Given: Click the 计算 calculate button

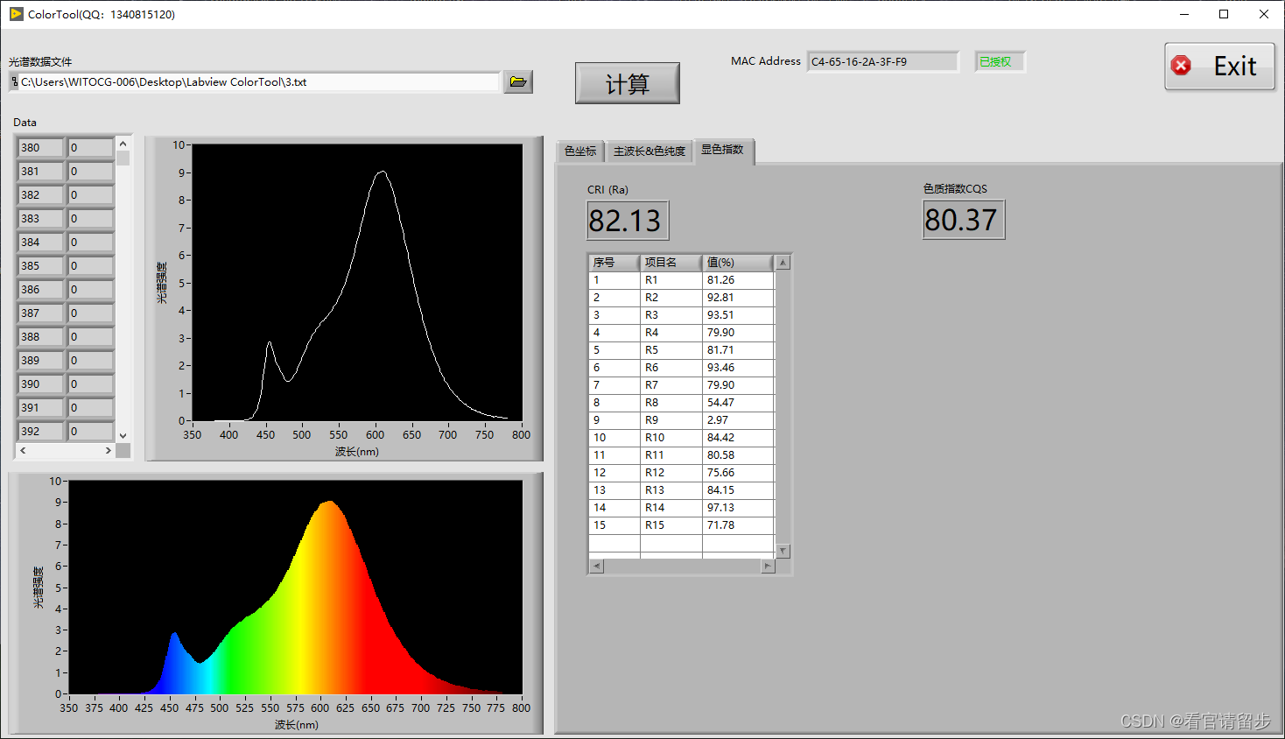Looking at the screenshot, I should click(627, 83).
